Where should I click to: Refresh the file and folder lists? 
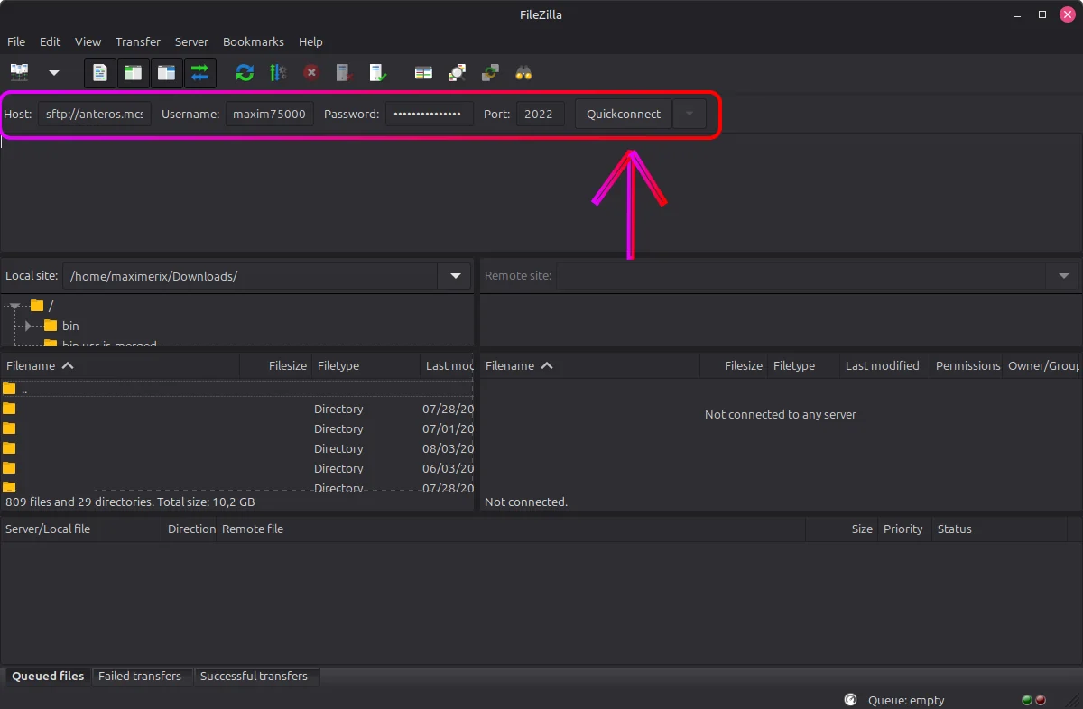pyautogui.click(x=245, y=72)
